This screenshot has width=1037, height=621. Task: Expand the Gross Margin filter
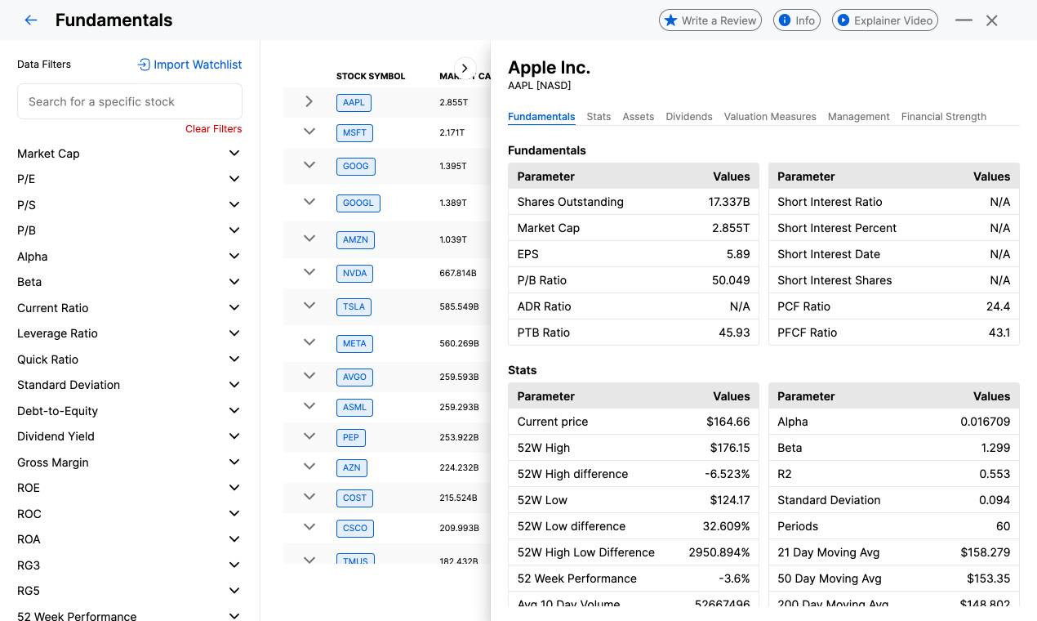tap(130, 462)
